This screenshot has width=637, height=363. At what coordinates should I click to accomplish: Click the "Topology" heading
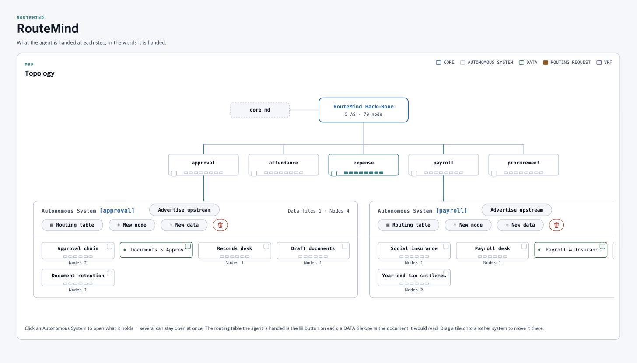coord(40,73)
